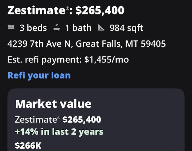Click the bed icon beside 3 beds

[x=11, y=27]
